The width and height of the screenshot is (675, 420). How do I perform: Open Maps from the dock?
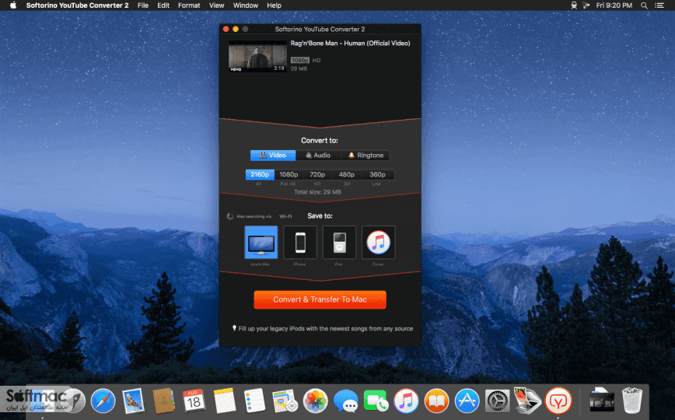point(285,401)
